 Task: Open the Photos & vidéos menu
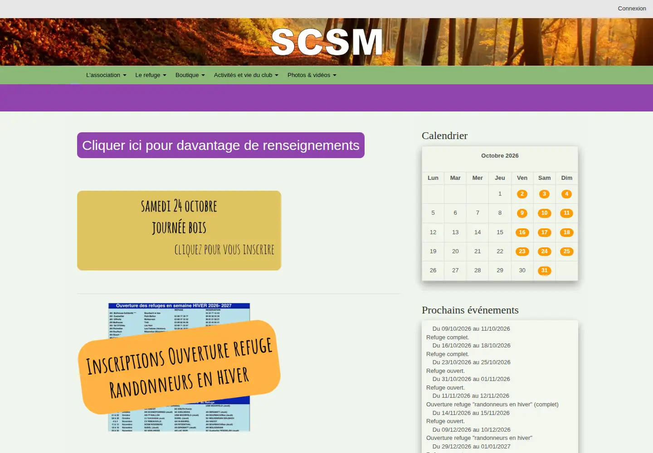pos(312,75)
